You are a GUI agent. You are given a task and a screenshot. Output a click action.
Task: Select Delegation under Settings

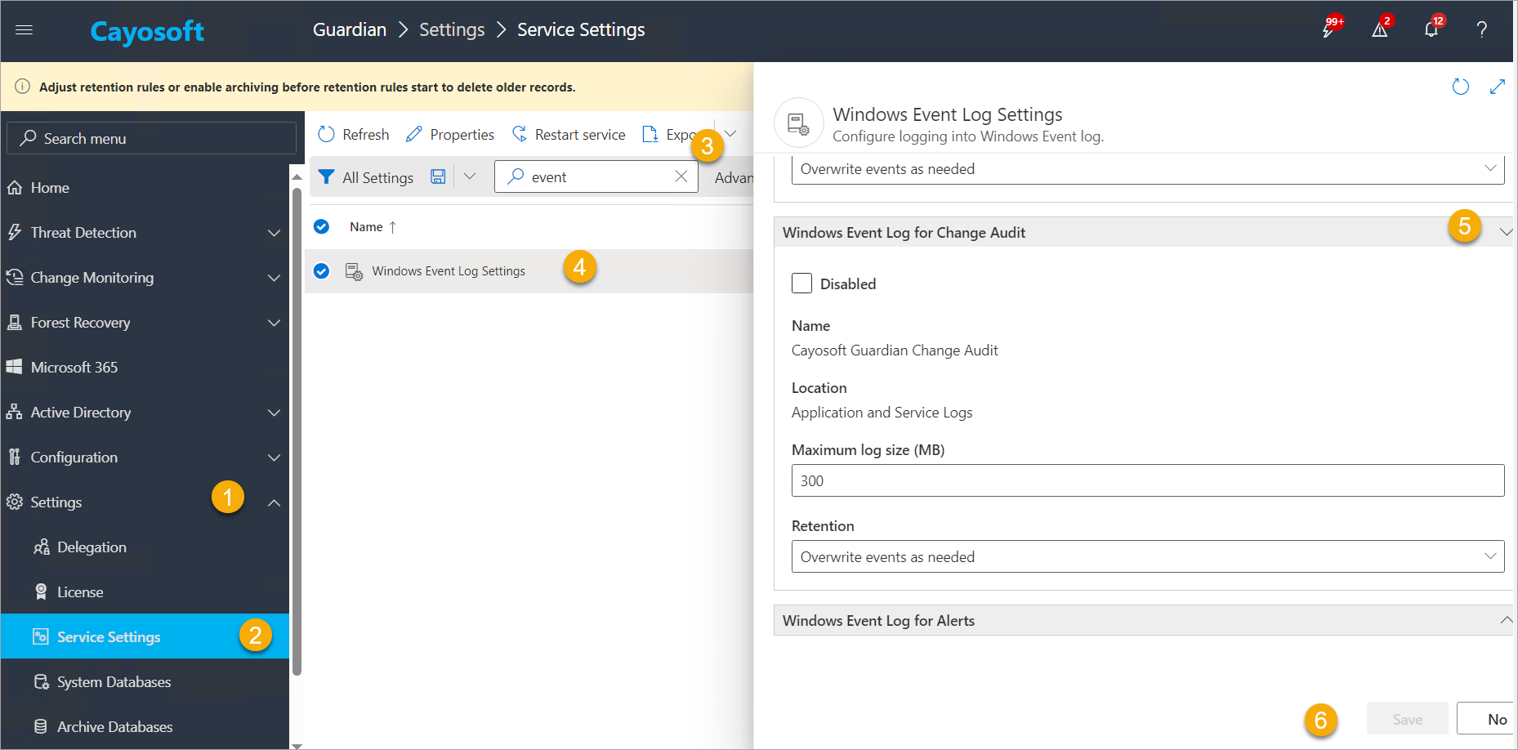(92, 547)
